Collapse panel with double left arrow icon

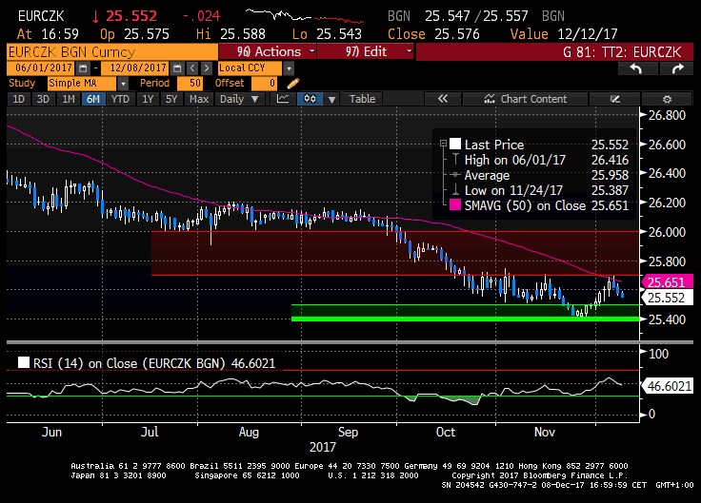pyautogui.click(x=443, y=99)
